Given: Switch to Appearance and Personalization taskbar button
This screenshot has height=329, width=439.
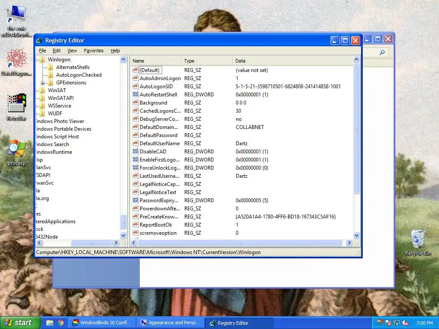Looking at the screenshot, I should (171, 323).
